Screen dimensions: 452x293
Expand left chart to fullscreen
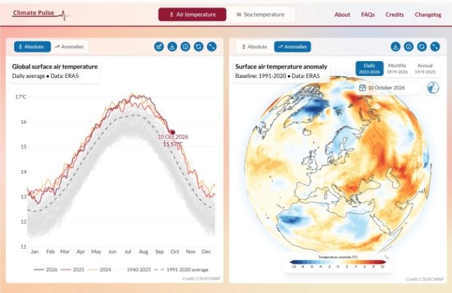pyautogui.click(x=212, y=46)
